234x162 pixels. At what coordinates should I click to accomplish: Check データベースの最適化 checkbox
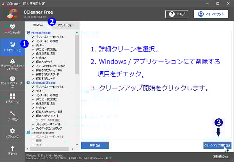pos(33,120)
